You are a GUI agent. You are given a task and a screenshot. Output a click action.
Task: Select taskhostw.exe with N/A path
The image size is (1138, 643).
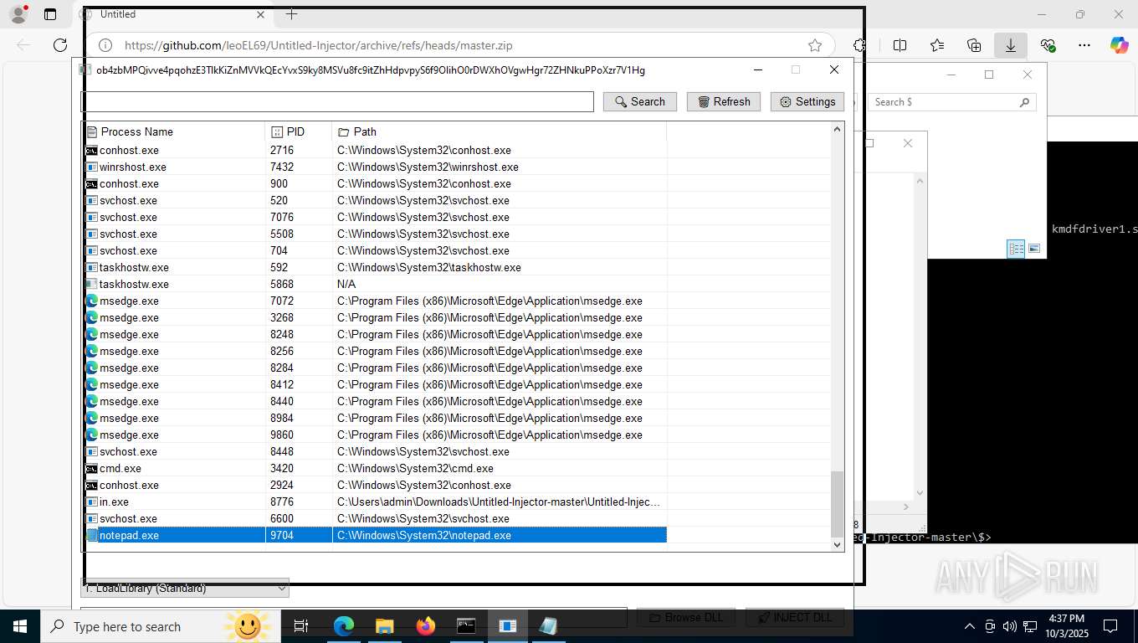(375, 284)
